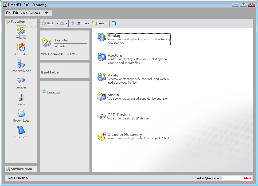258x186 pixels.
Task: Open the Alerts sidebar icon
Action: pos(21,97)
